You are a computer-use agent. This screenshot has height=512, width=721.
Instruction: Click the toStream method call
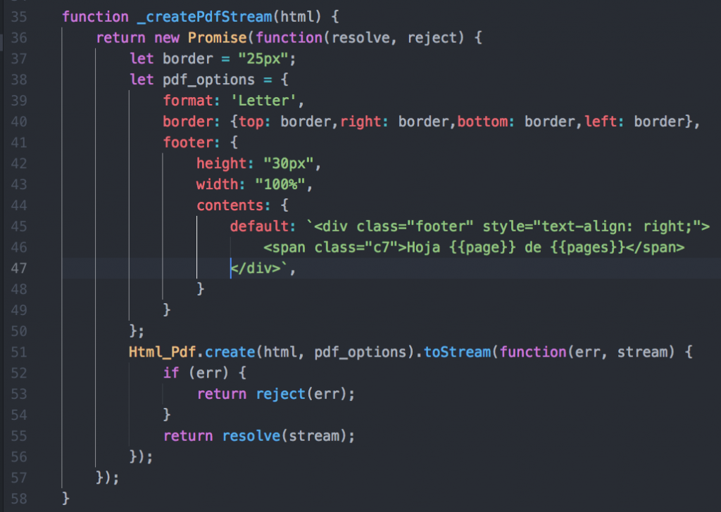(x=457, y=352)
